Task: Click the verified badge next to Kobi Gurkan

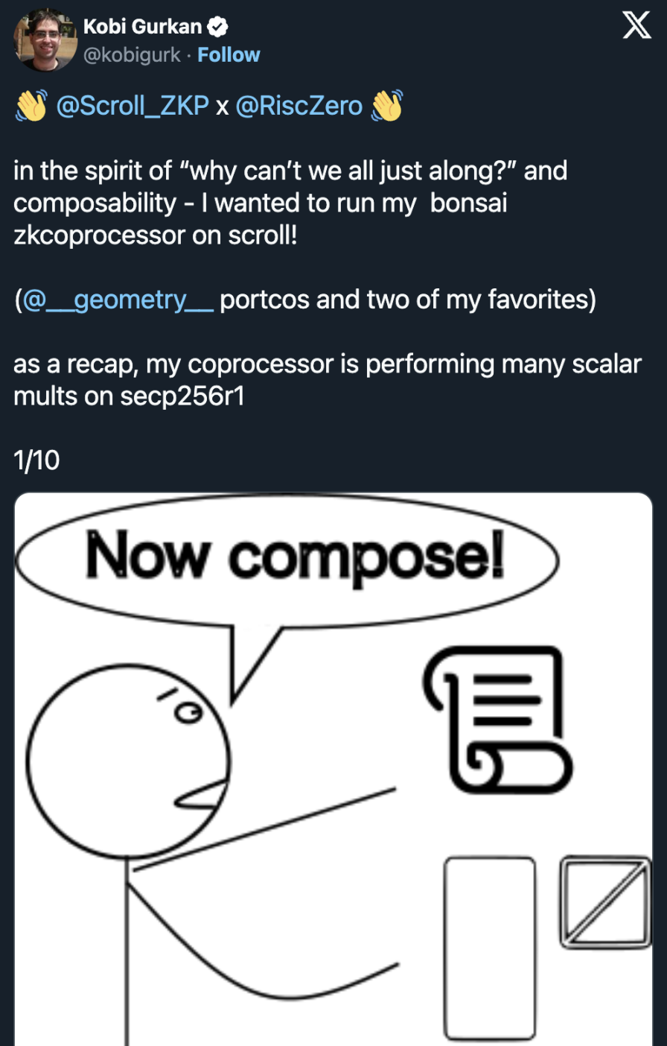Action: [x=217, y=27]
